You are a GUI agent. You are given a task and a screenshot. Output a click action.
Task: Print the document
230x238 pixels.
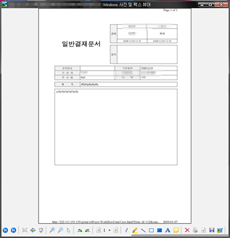(195, 230)
